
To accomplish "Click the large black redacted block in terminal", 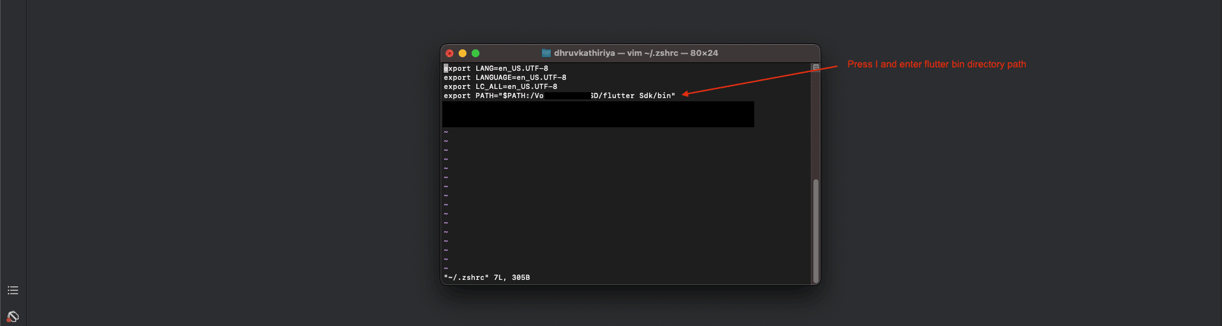I will coord(598,114).
